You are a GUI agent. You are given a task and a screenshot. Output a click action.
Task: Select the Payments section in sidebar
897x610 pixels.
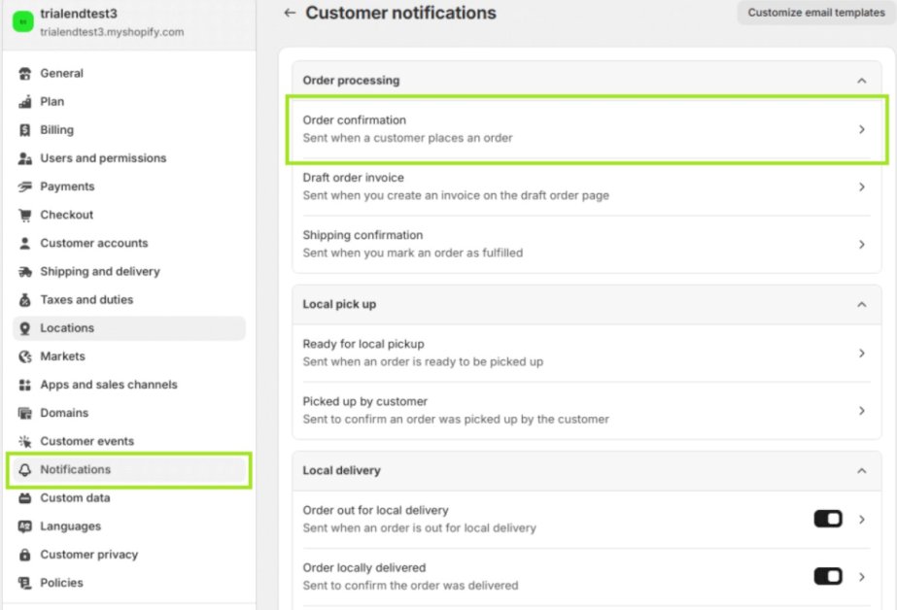click(x=67, y=186)
